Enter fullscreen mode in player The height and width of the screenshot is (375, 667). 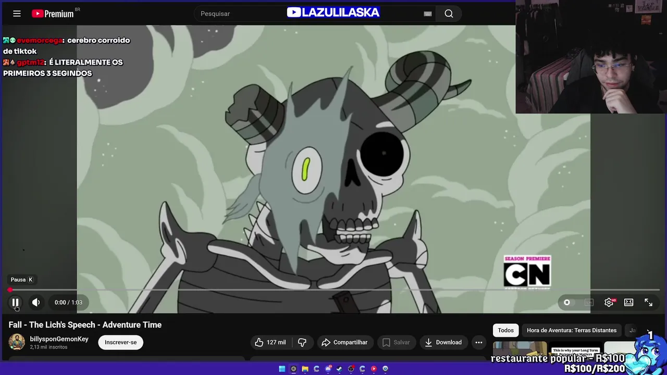pos(649,302)
